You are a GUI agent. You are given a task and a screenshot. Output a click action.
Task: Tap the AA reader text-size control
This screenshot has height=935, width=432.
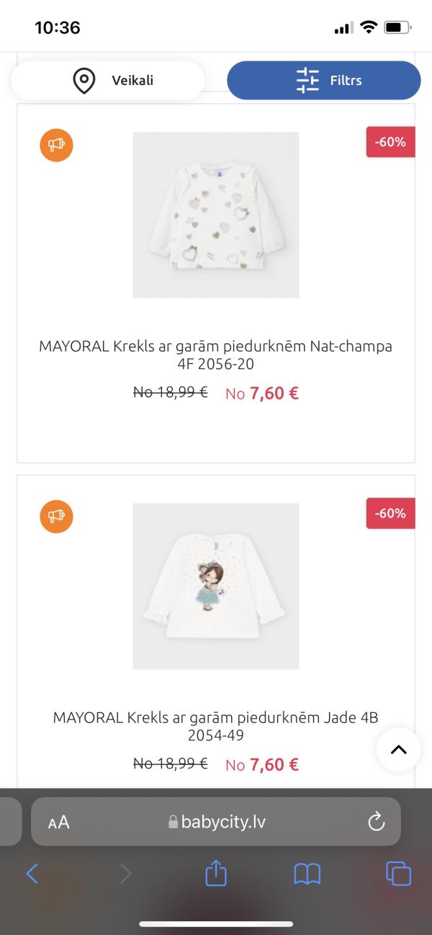click(59, 822)
